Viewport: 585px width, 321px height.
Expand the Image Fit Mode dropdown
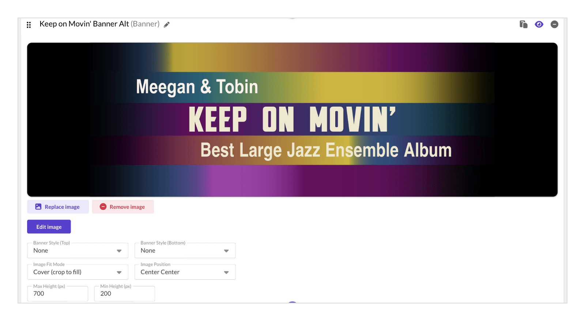point(78,272)
